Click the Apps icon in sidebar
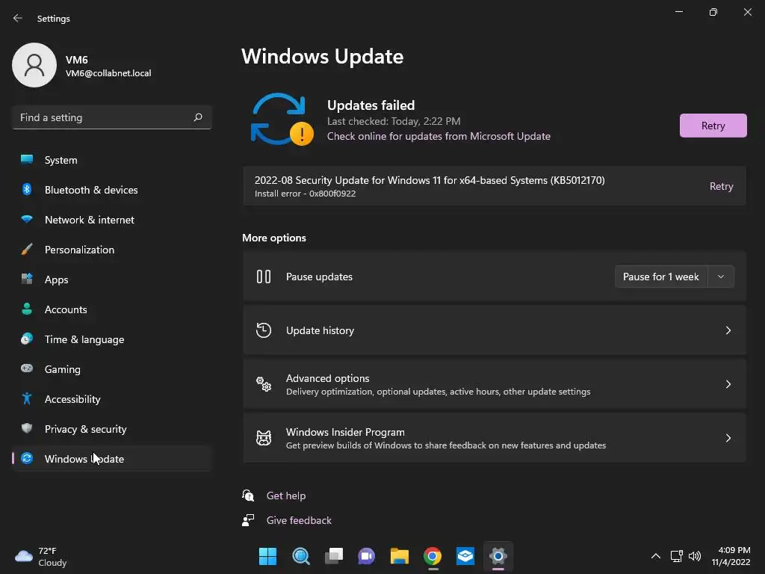 27,279
